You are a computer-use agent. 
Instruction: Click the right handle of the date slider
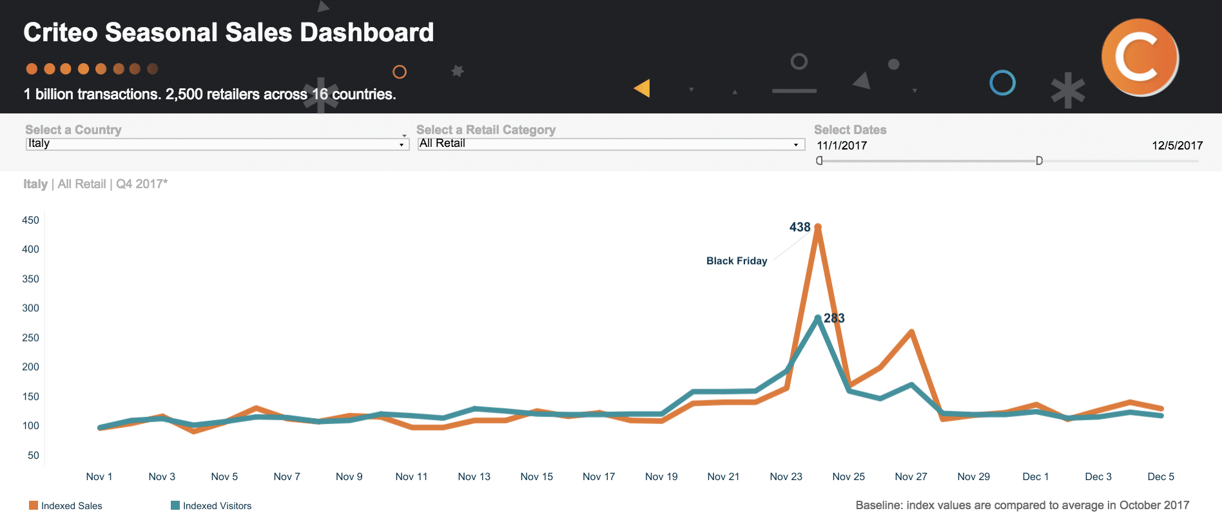(x=1039, y=160)
